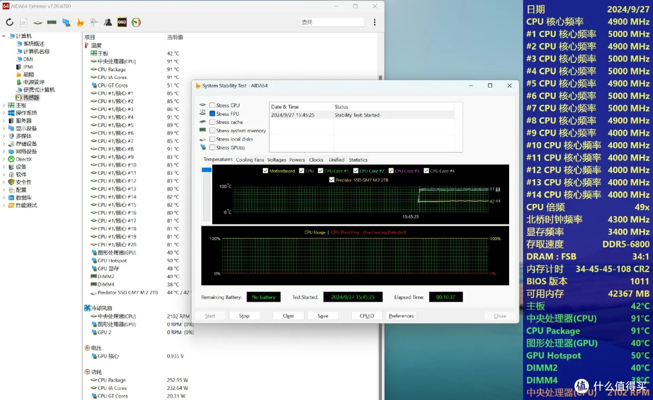Collapse the 计算机 tree node
This screenshot has width=653, height=400.
pyautogui.click(x=4, y=36)
